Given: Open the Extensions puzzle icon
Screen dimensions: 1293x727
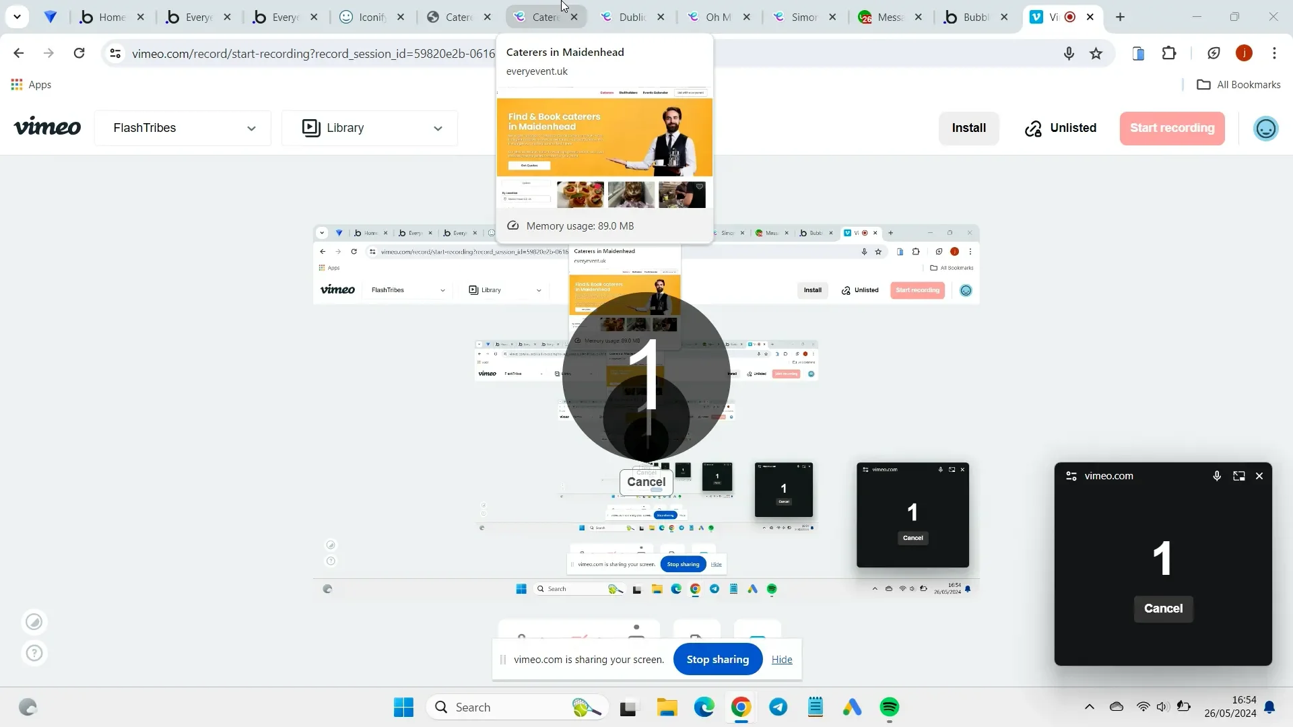Looking at the screenshot, I should pos(1169,53).
